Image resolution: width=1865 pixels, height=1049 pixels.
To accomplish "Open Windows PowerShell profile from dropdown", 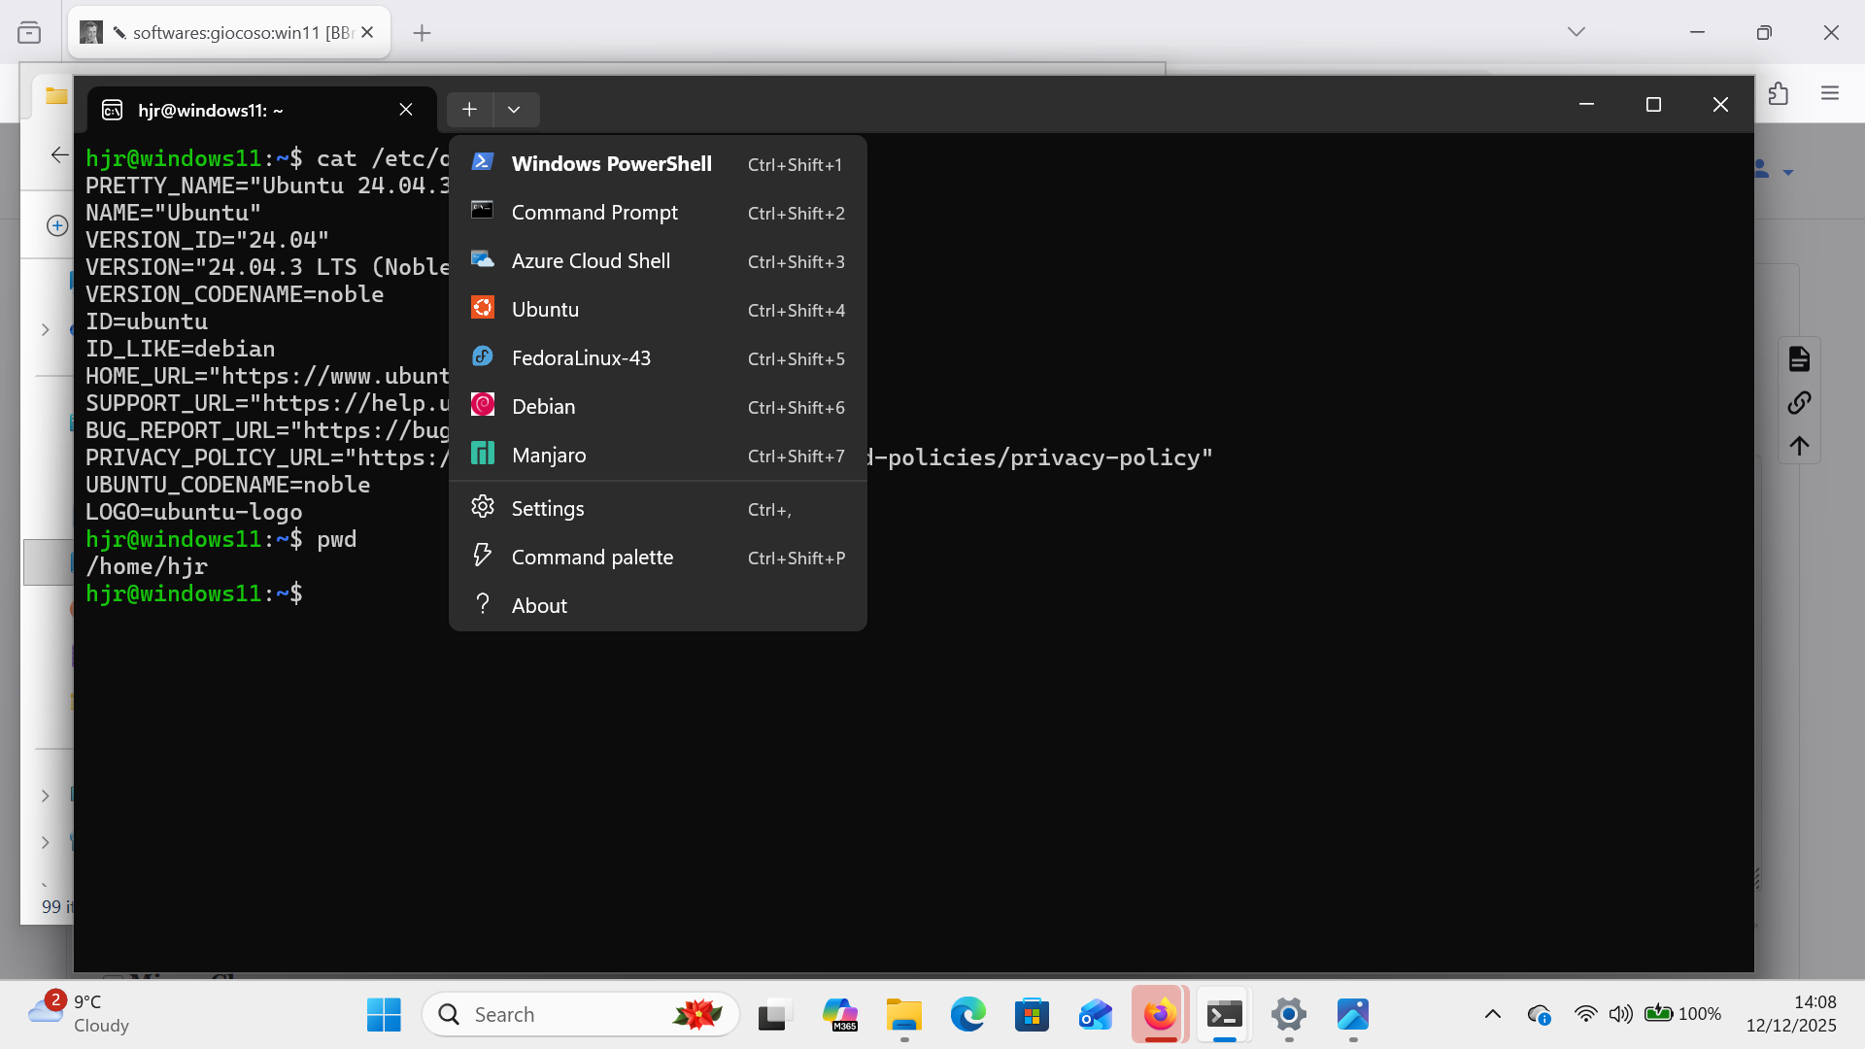I will click(x=611, y=164).
